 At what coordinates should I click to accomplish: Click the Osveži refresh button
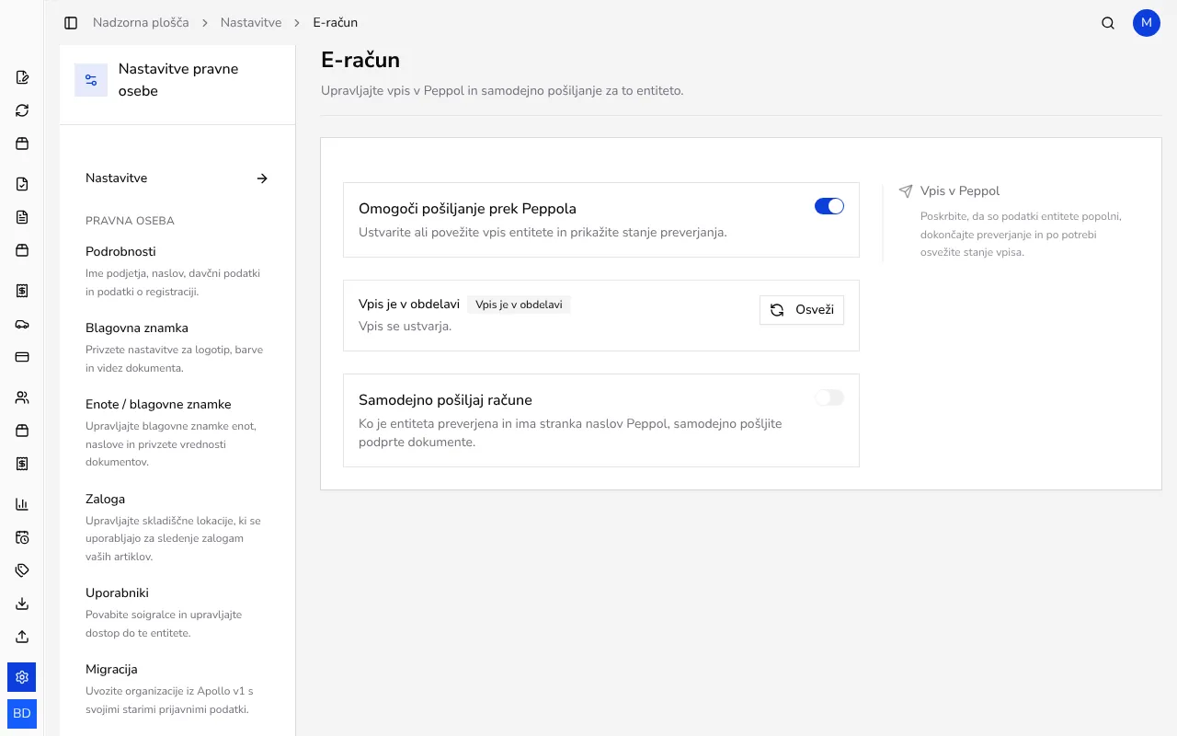tap(802, 310)
